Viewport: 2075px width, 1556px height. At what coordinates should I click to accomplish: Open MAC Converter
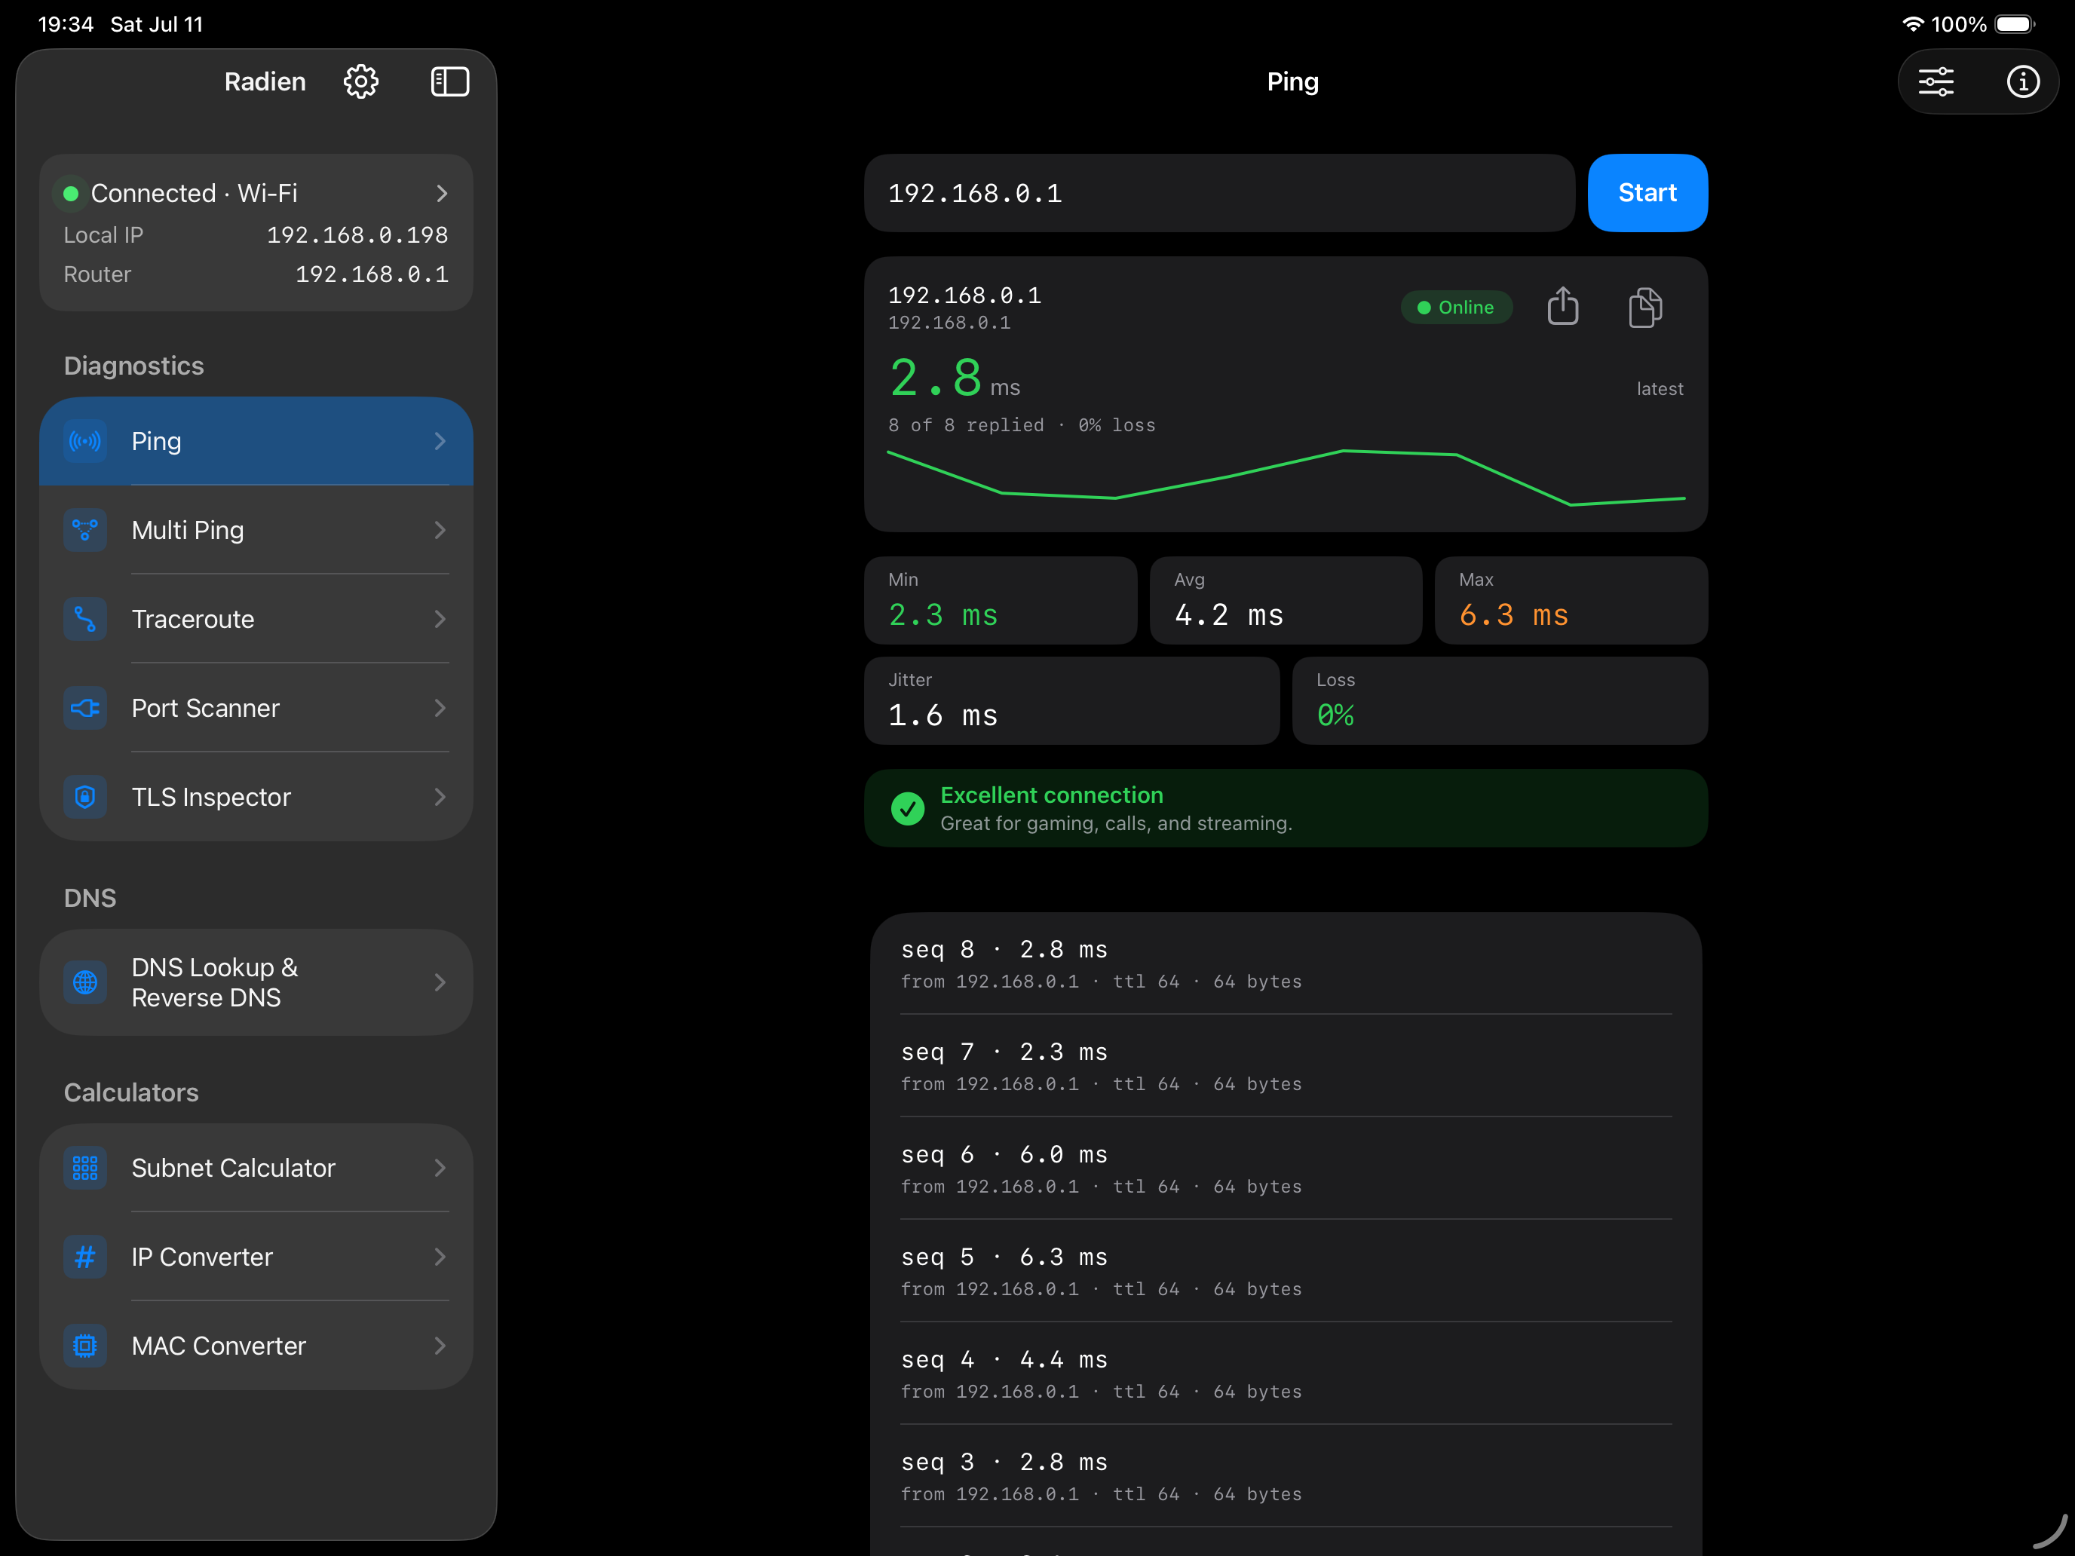click(256, 1346)
